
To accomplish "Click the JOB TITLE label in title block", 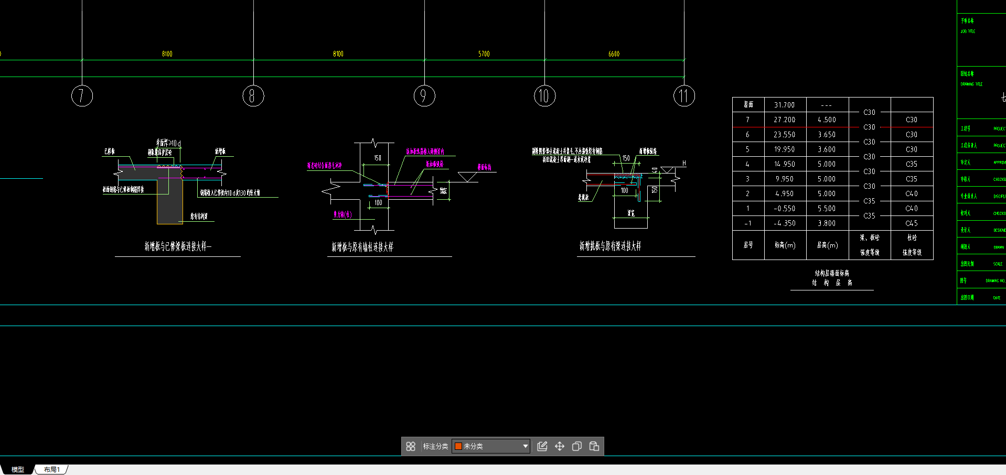I will point(968,31).
